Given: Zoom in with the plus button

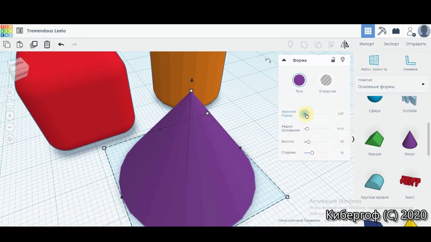Looking at the screenshot, I should pos(10,116).
